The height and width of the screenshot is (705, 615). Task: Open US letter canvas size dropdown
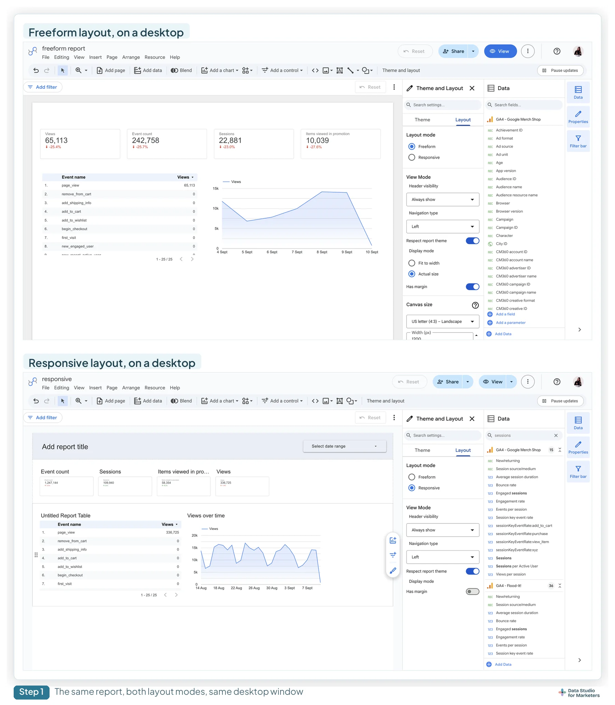pos(442,321)
